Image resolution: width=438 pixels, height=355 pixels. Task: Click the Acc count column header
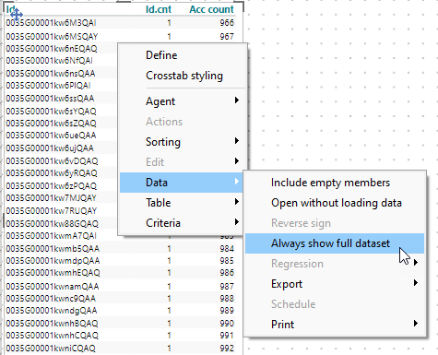tap(211, 9)
